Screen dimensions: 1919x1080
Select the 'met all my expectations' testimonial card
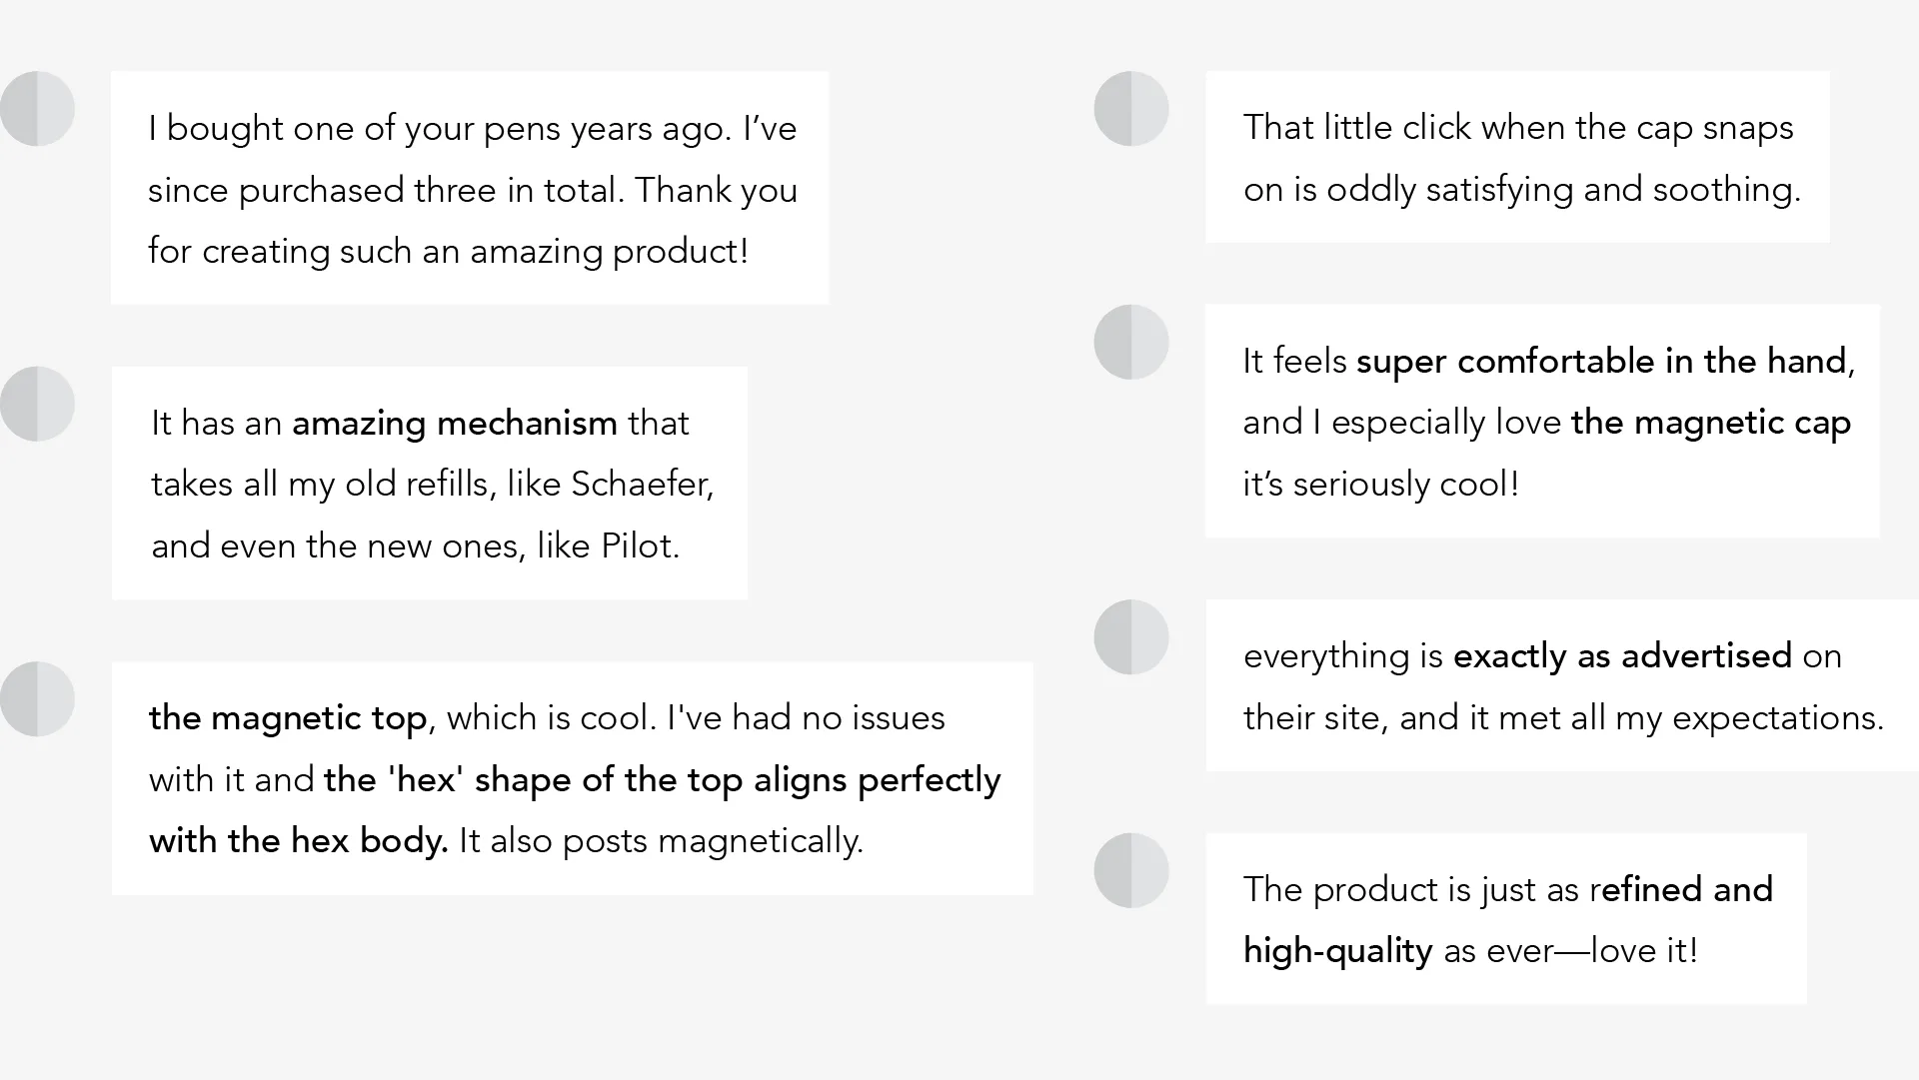1561,685
